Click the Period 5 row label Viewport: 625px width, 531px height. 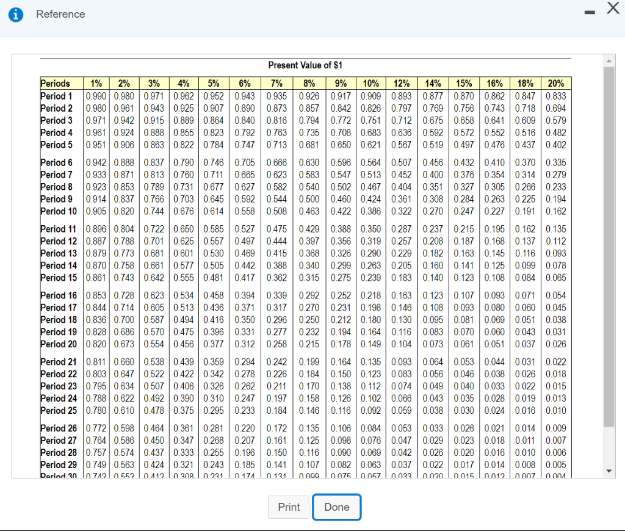tap(56, 145)
